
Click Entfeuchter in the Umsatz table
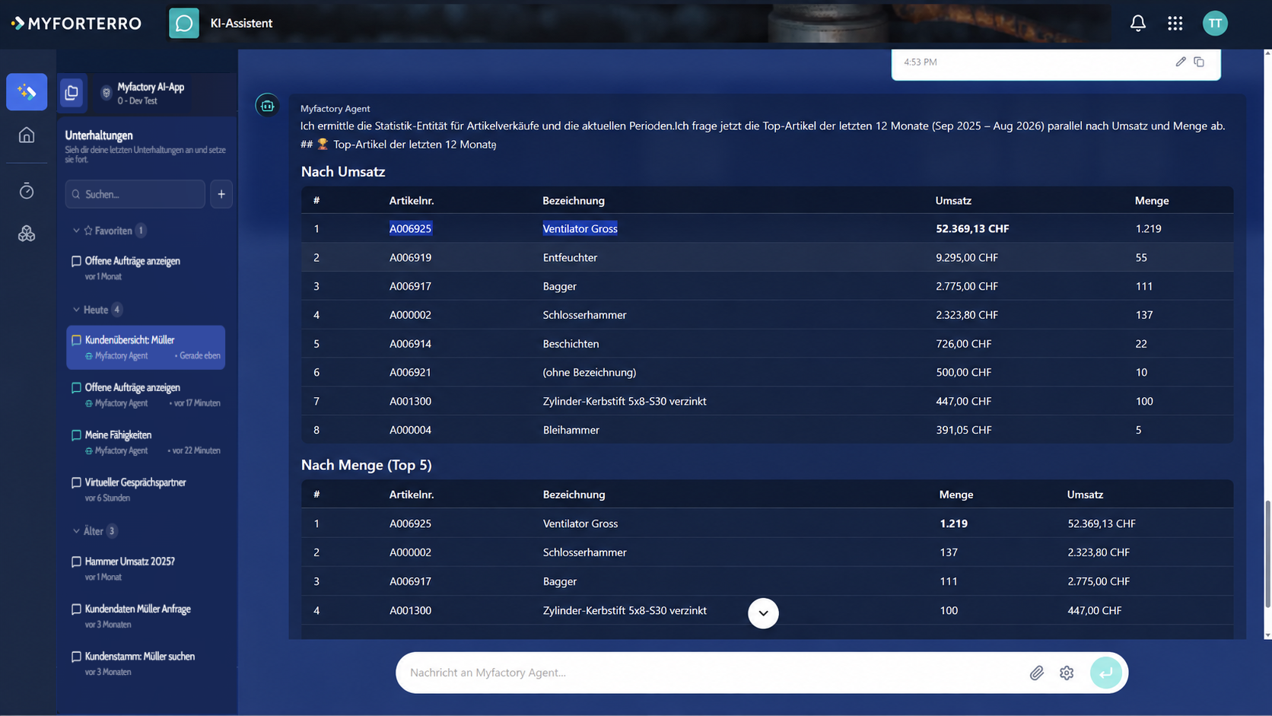click(570, 257)
